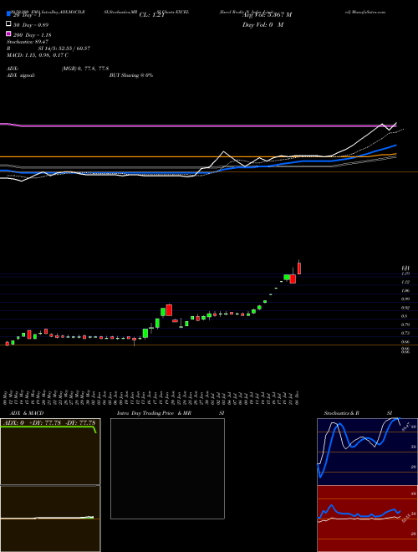Click the white 50 Day legend swatch
This screenshot has height=552, width=418.
coord(8,24)
